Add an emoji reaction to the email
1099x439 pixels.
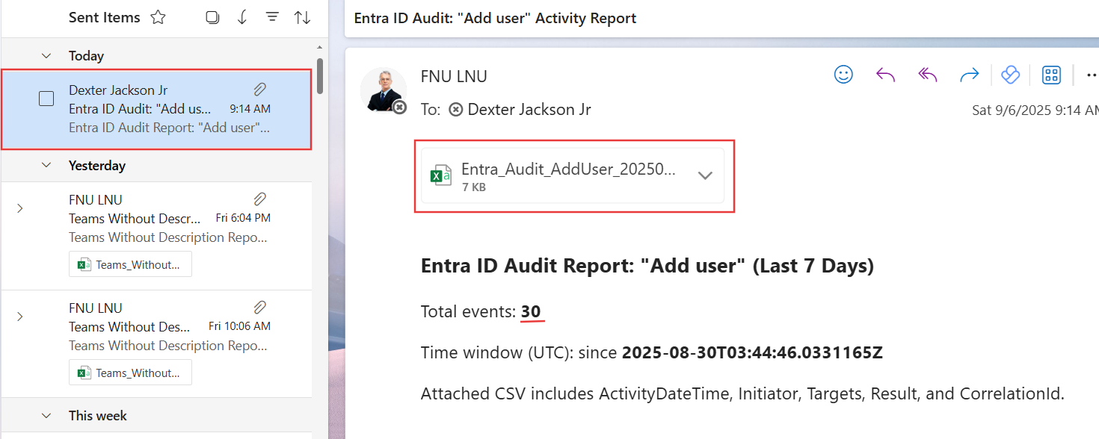point(843,75)
